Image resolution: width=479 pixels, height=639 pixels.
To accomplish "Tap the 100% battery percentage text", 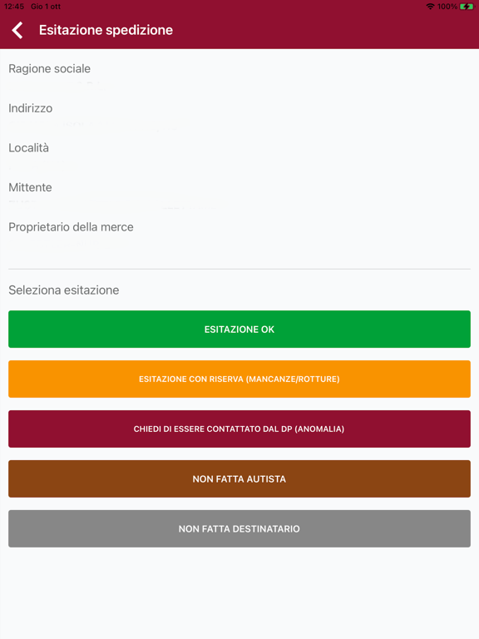I will [x=447, y=7].
